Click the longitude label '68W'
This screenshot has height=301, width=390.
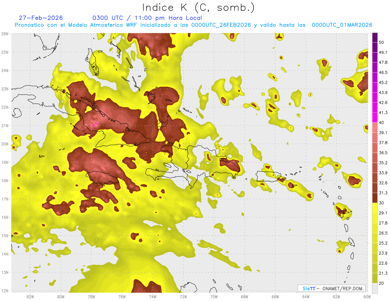click(244, 296)
